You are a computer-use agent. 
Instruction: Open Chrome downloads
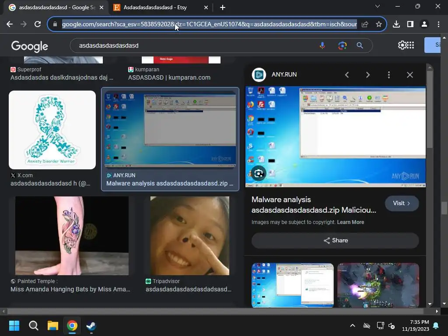tap(396, 24)
